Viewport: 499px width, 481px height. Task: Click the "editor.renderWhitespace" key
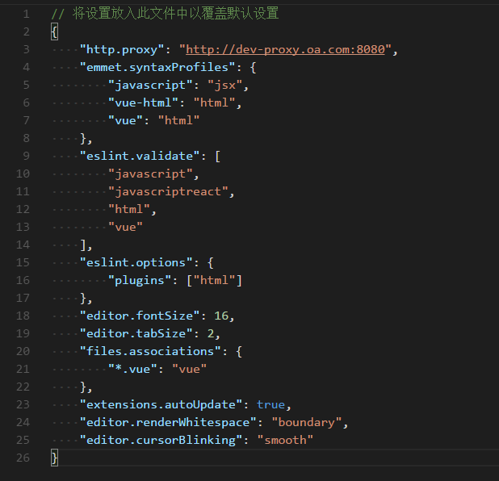(168, 422)
